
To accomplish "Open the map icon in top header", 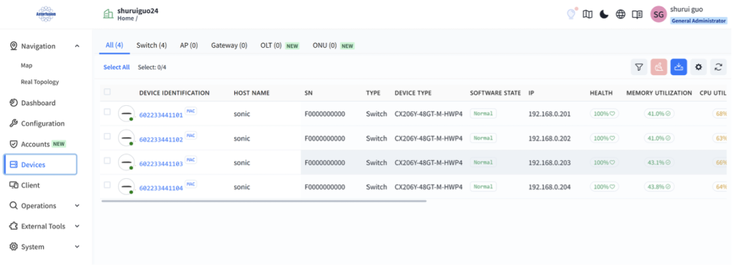I will point(588,14).
